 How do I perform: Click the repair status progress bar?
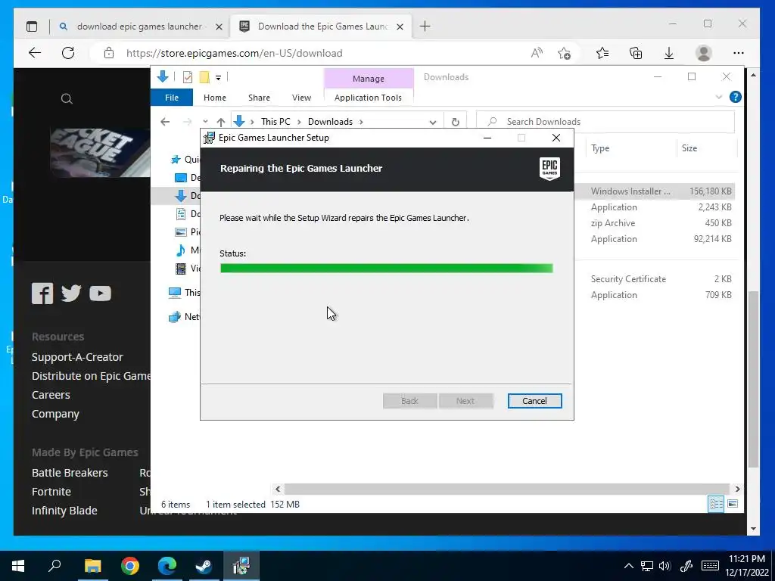(387, 269)
